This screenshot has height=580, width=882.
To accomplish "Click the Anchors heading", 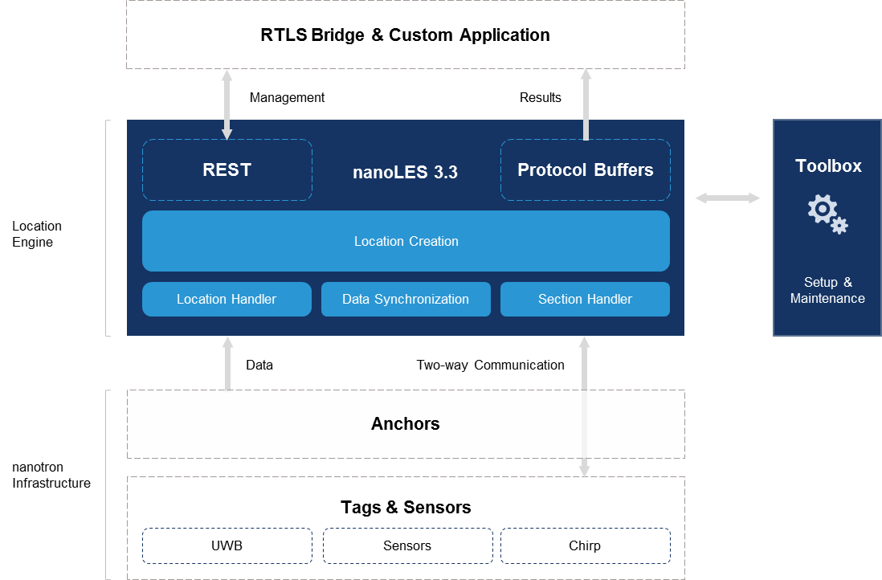I will point(406,423).
